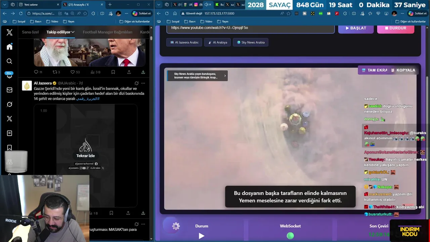Open right browser settings ellipsis menu
The width and height of the screenshot is (430, 242).
402,13
